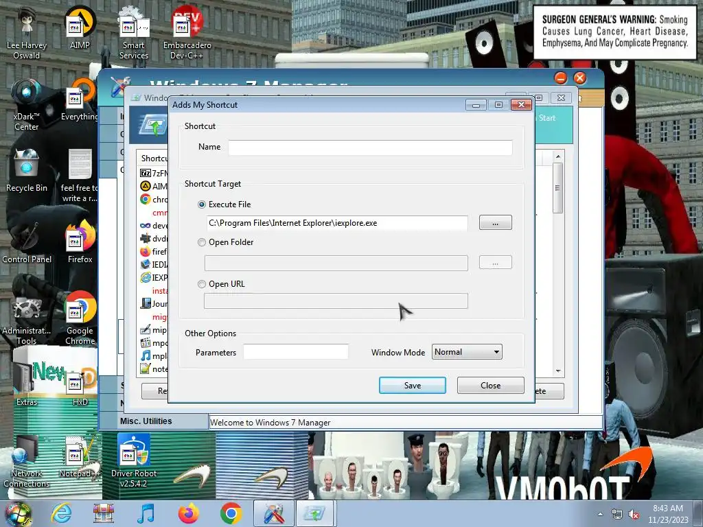This screenshot has width=703, height=527.
Task: Select the Open URL radio button
Action: coord(202,284)
